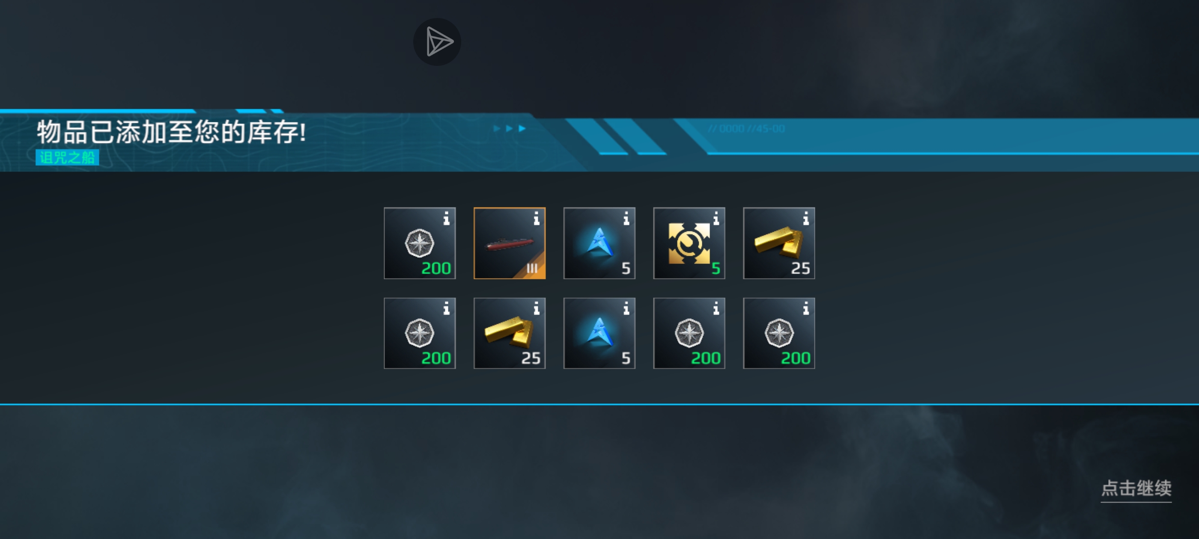This screenshot has height=539, width=1199.
Task: Open info on first-row 200 compass token
Action: (x=446, y=218)
